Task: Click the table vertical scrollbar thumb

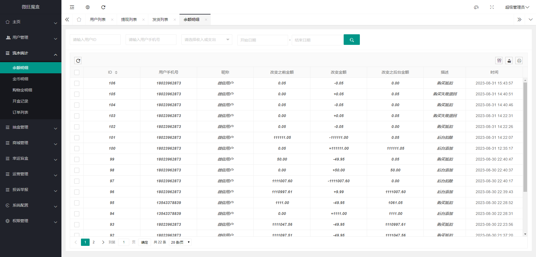Action: pos(525,137)
